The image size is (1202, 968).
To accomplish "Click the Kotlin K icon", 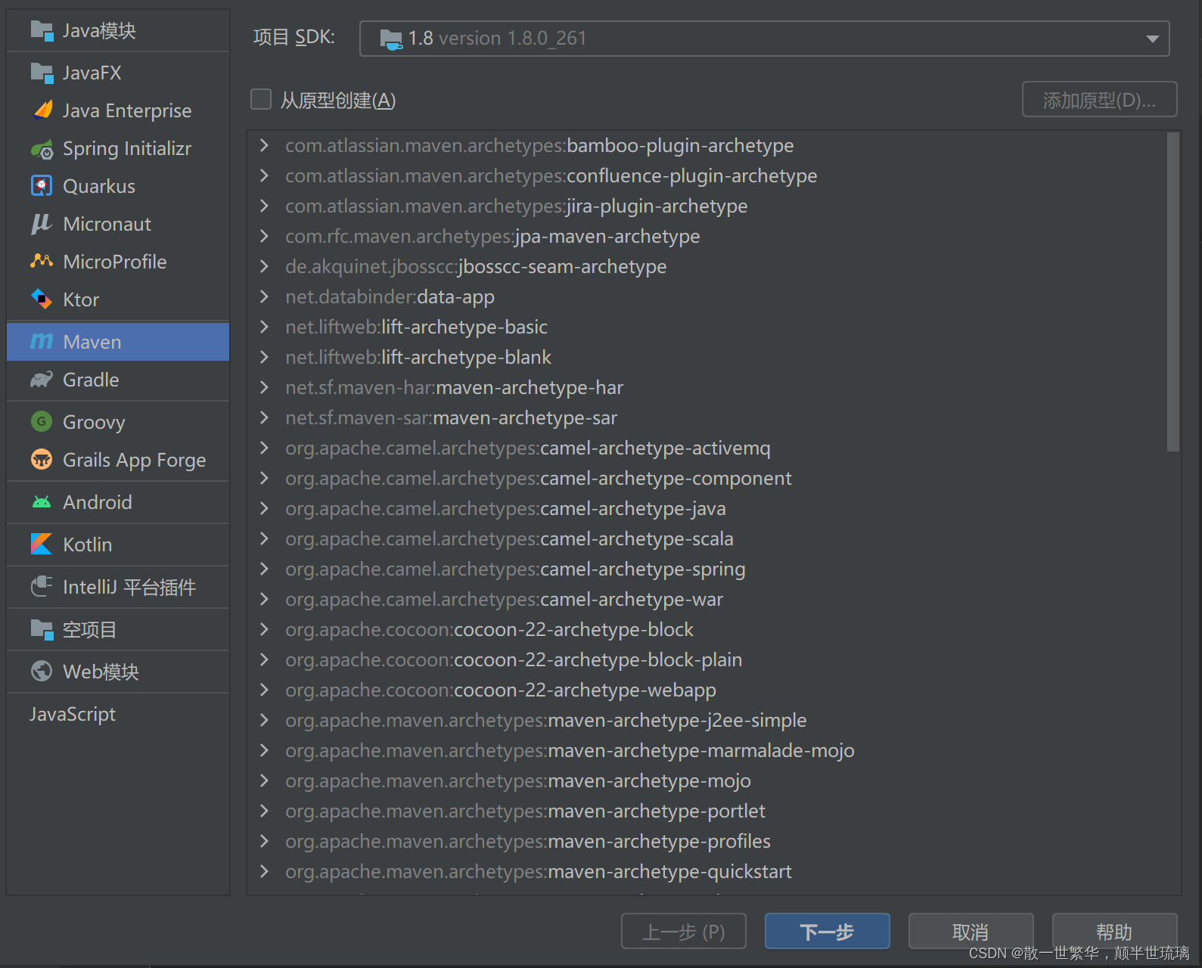I will (42, 544).
